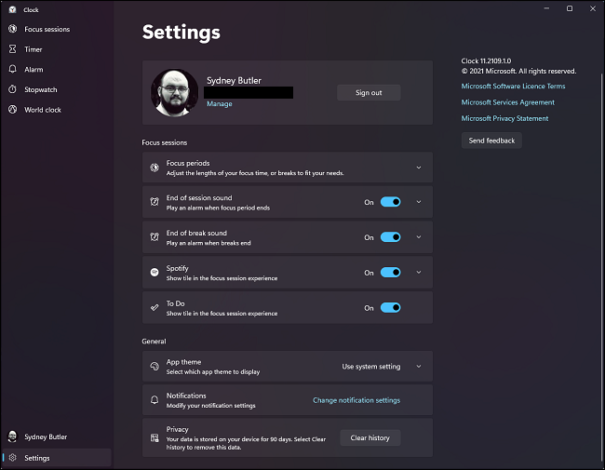
Task: Click the Settings gear icon in sidebar
Action: pos(12,458)
